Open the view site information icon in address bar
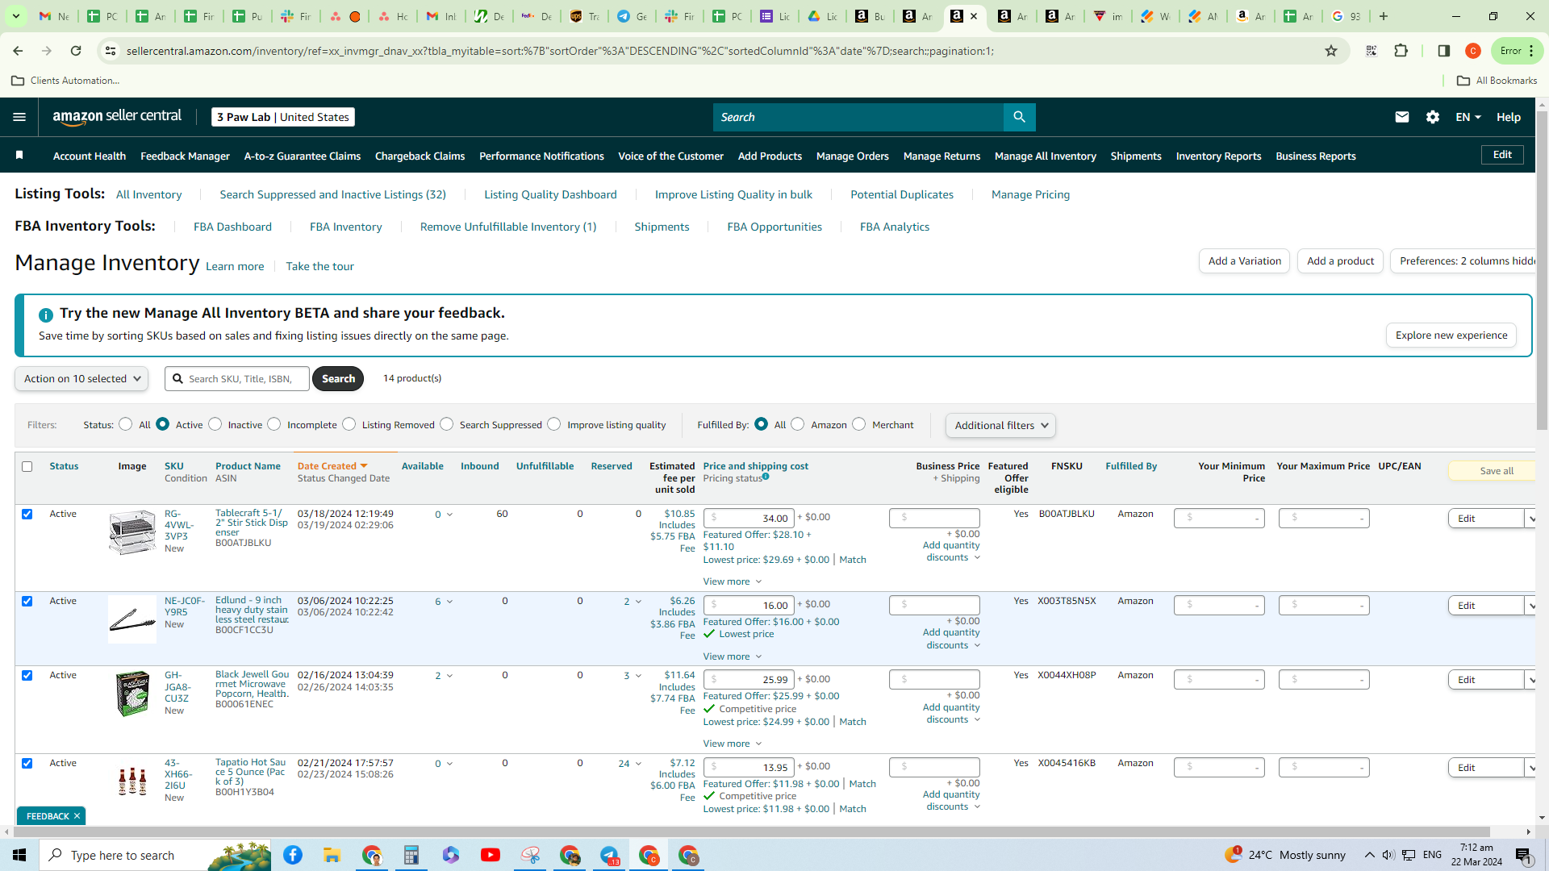1549x871 pixels. click(111, 51)
